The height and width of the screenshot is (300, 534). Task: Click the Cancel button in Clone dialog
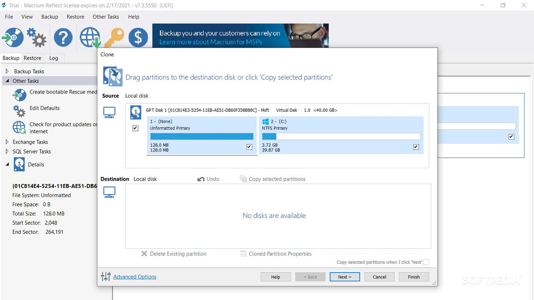tap(380, 277)
